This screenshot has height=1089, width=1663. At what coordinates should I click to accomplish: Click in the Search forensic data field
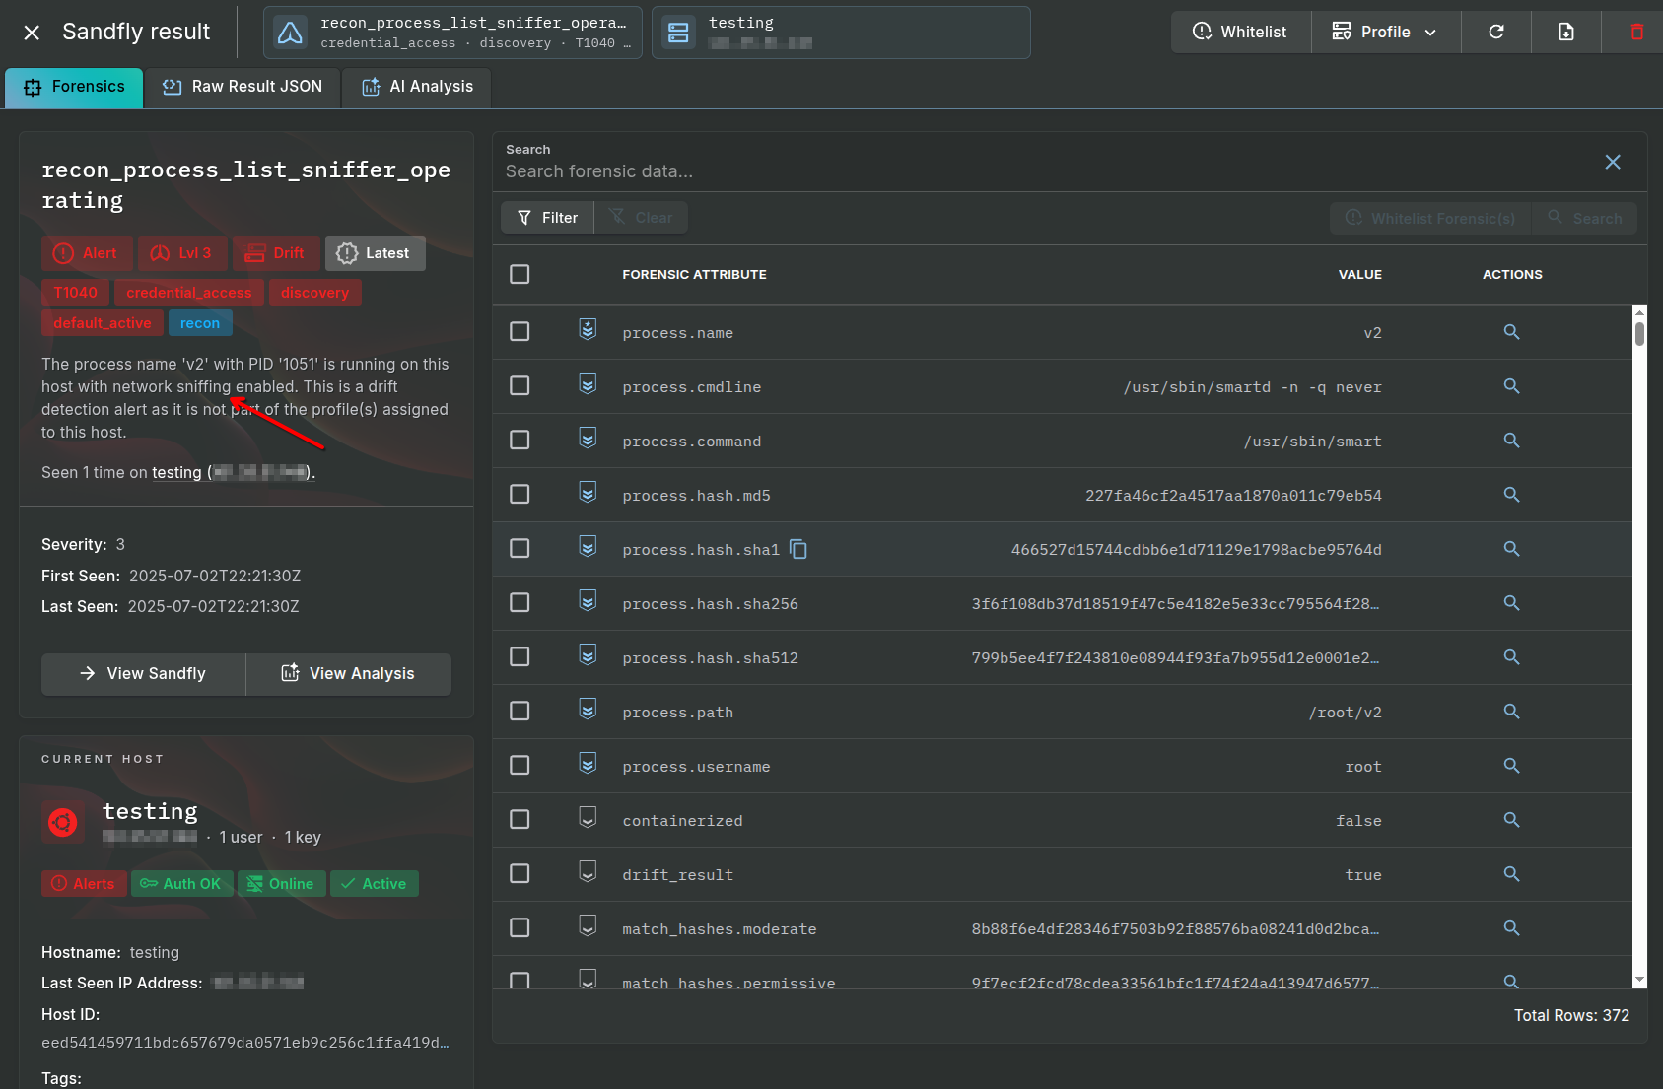(1045, 171)
